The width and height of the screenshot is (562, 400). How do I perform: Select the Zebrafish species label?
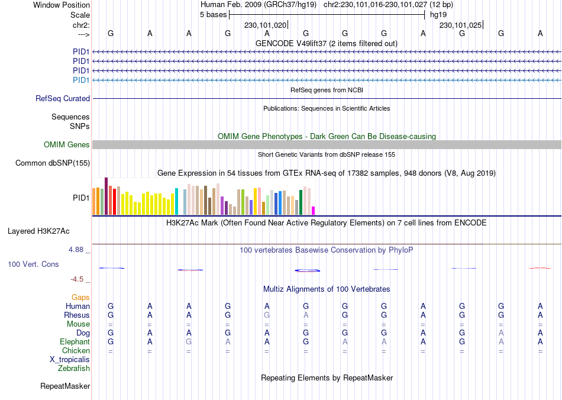74,368
